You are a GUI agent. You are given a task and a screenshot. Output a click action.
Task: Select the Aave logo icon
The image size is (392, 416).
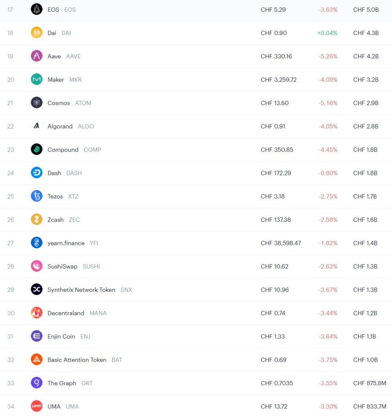coord(36,56)
